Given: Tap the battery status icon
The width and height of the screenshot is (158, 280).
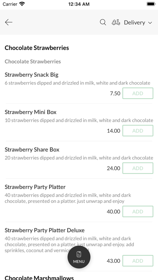Looking at the screenshot, I should pyautogui.click(x=151, y=4).
